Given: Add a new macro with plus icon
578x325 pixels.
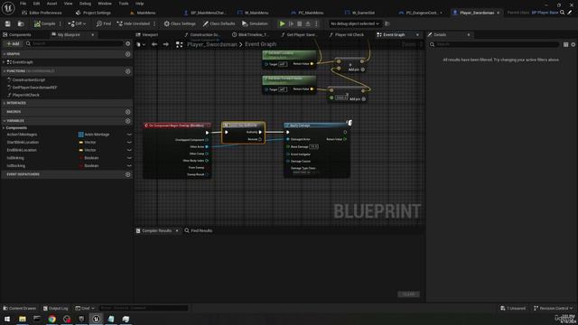Looking at the screenshot, I should pyautogui.click(x=128, y=112).
